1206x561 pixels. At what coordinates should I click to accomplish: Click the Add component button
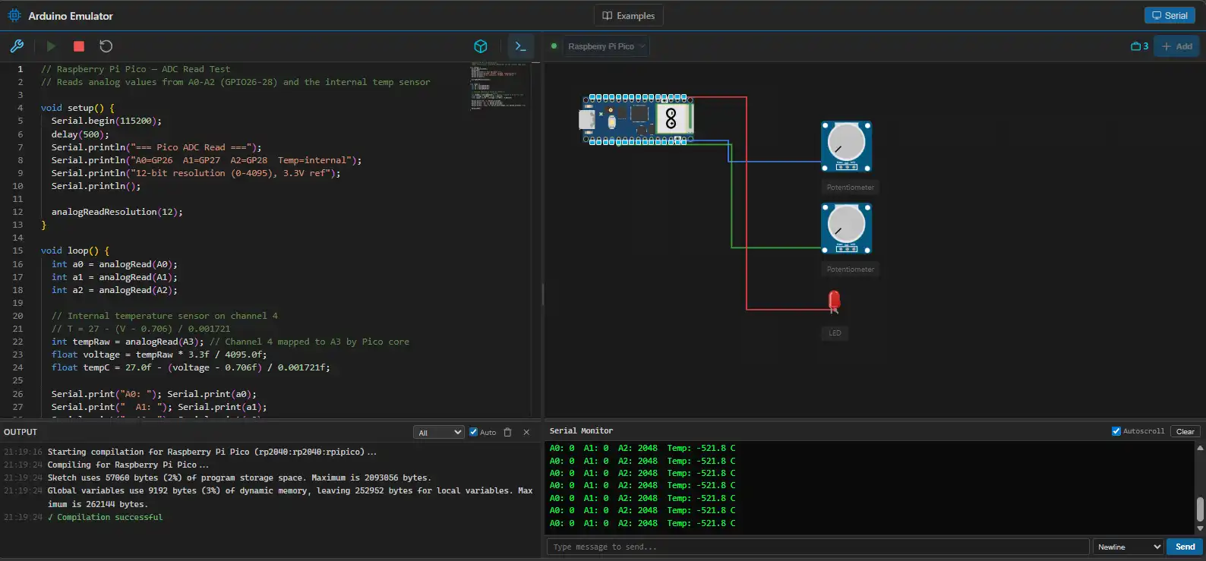[x=1176, y=46]
